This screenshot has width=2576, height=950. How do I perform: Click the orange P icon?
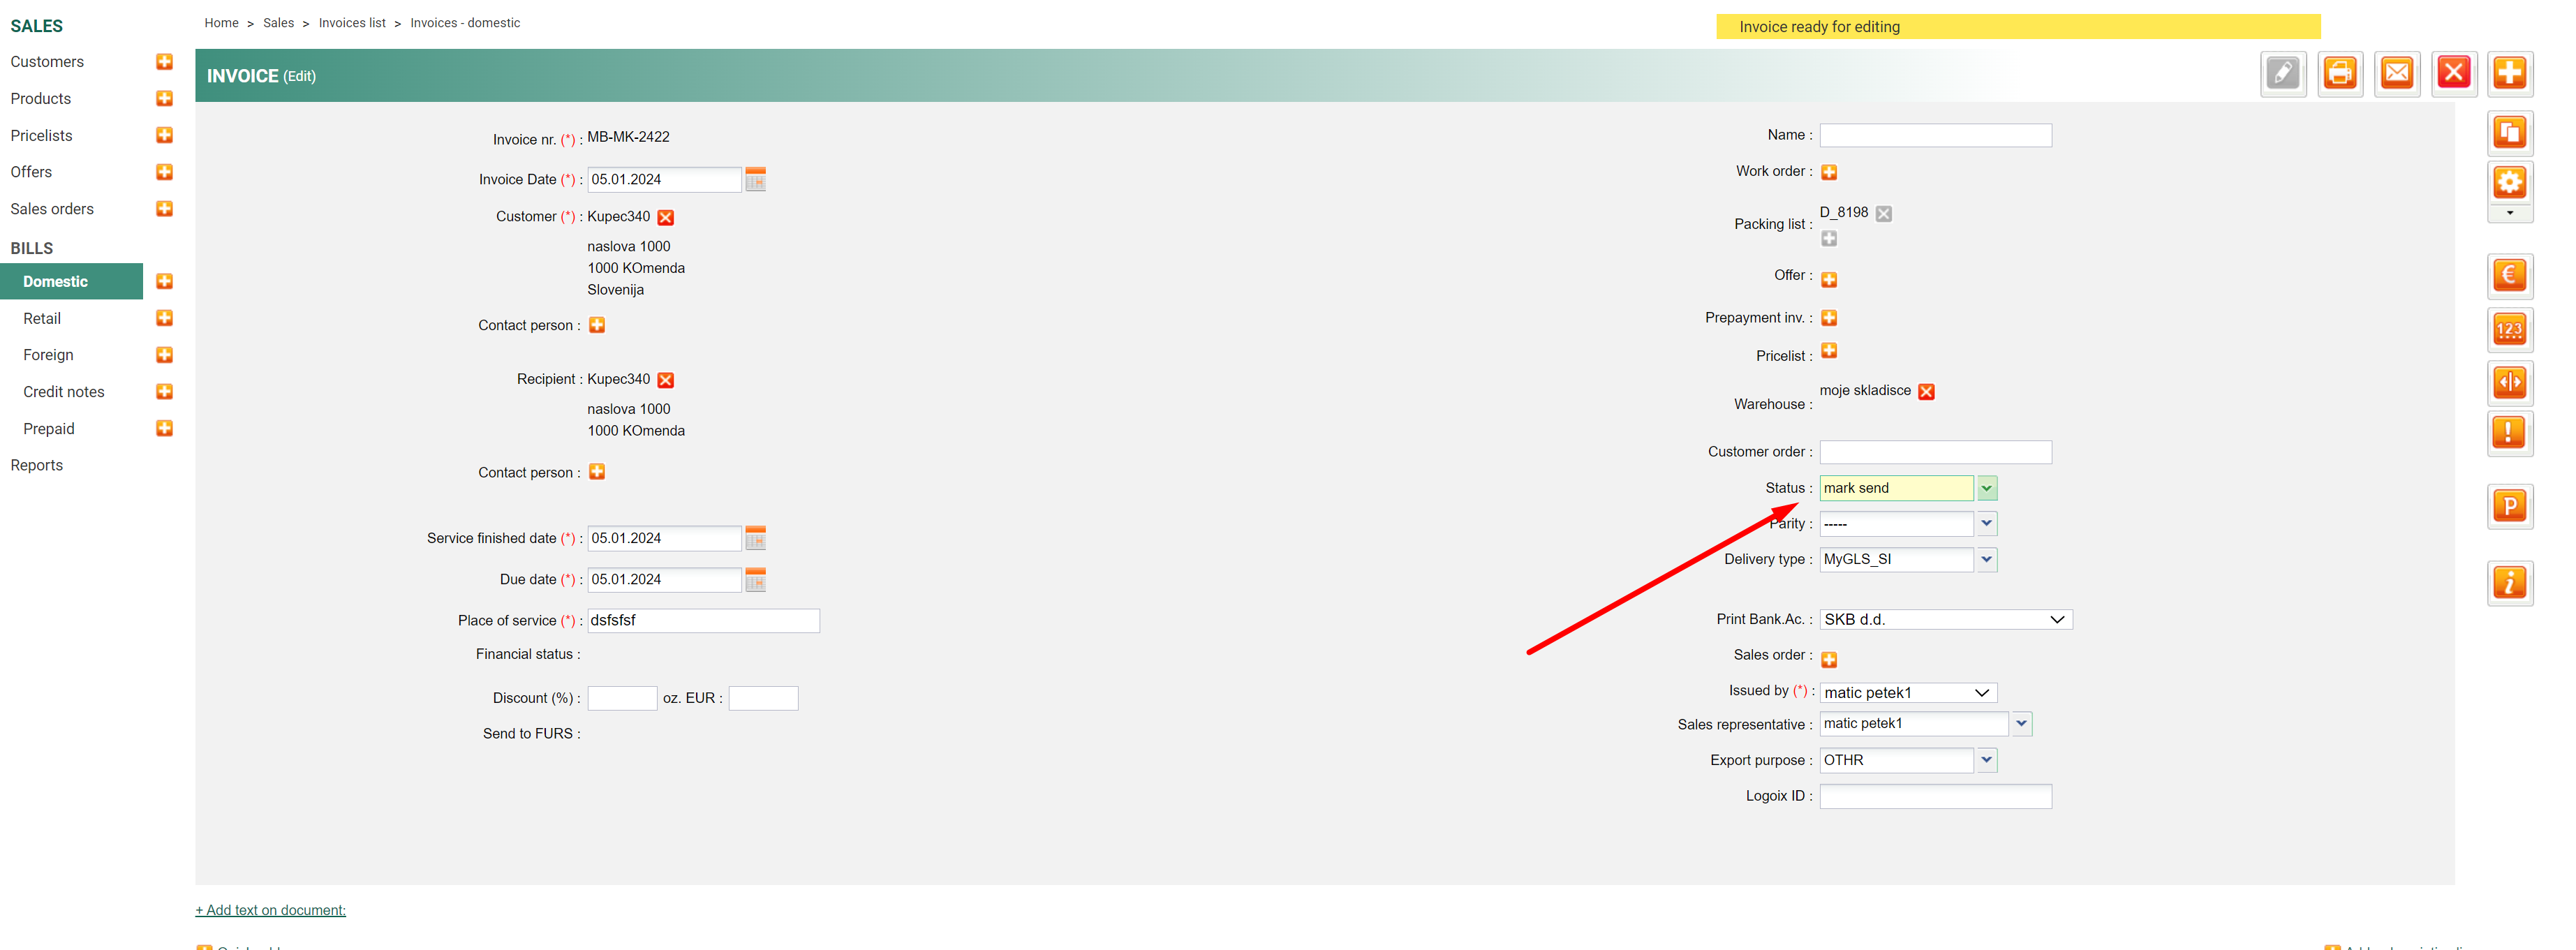2509,506
